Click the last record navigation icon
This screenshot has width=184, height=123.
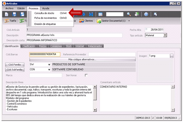coord(91,14)
